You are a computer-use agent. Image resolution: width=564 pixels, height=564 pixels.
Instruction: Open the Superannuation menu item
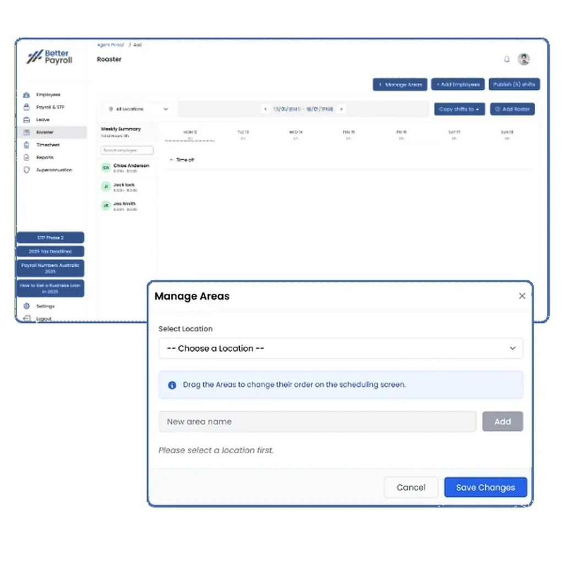tap(55, 170)
